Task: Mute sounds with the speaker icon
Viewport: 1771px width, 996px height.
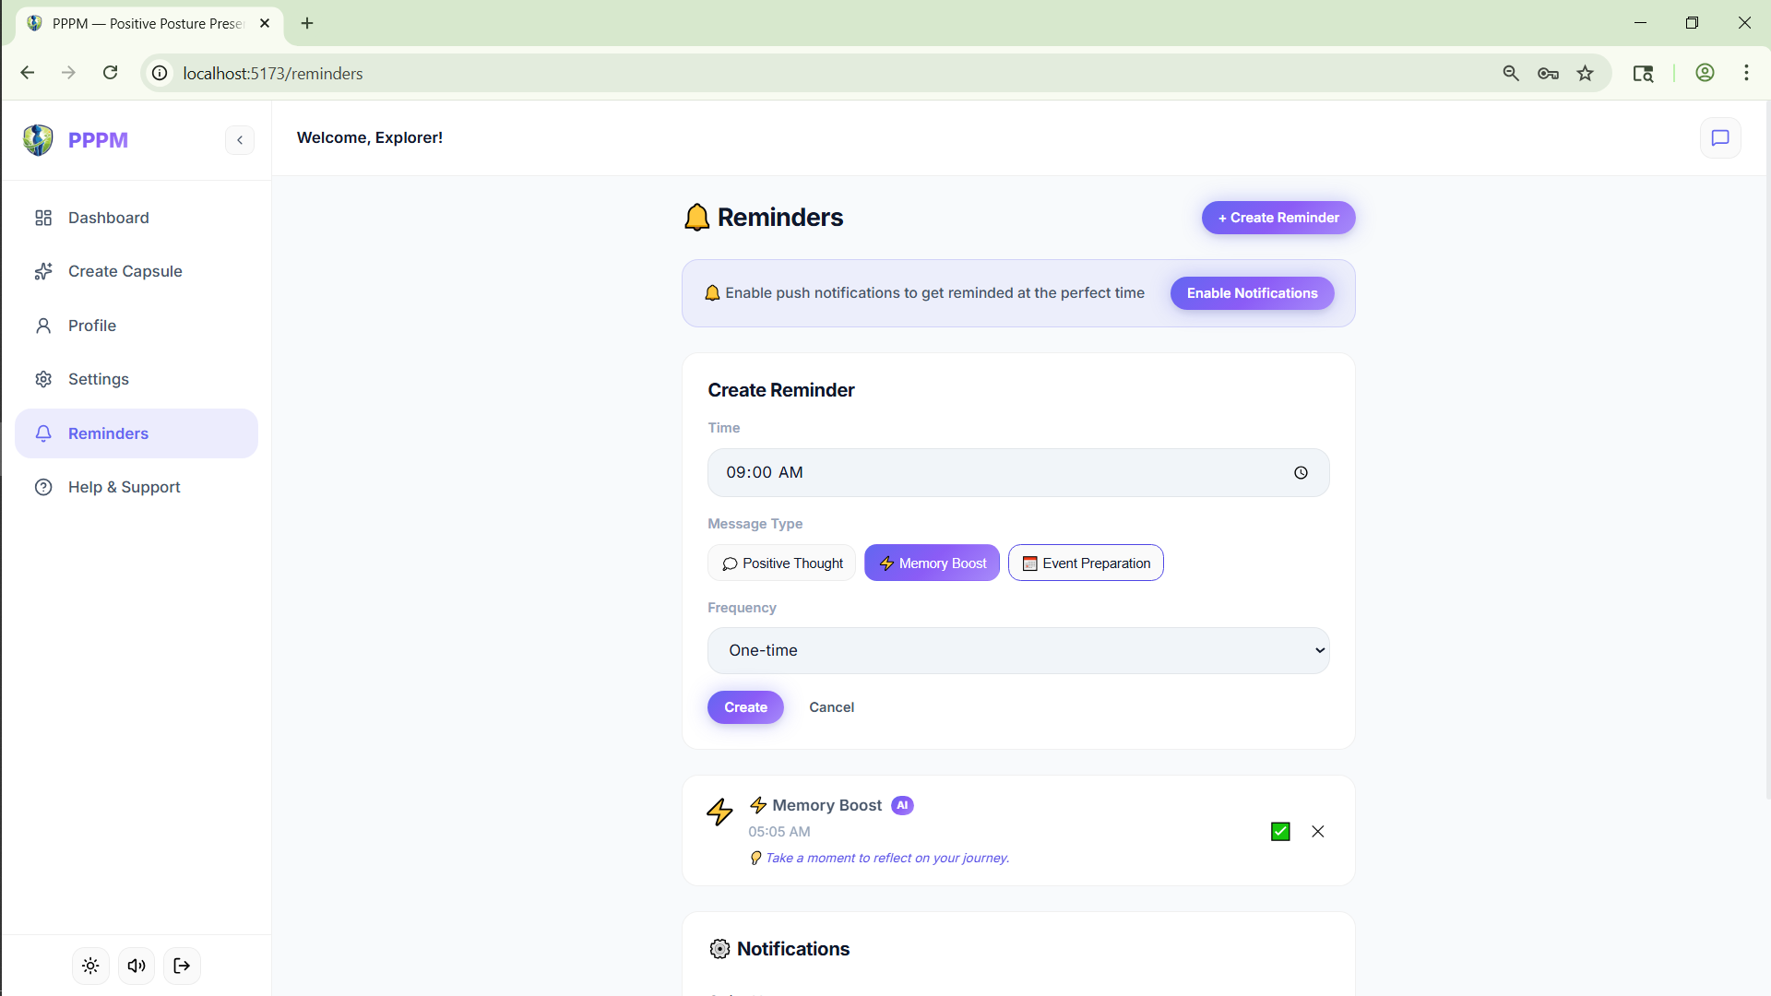Action: click(x=137, y=966)
